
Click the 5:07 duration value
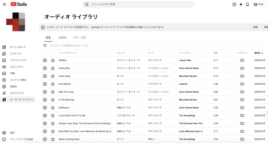[216, 100]
